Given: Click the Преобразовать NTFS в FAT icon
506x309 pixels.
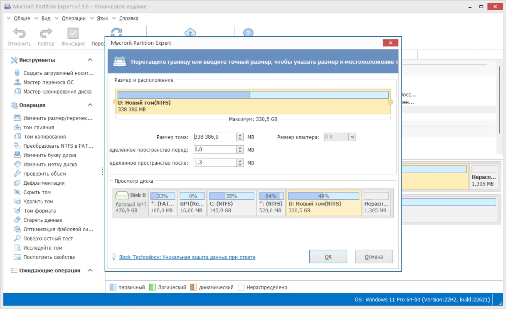Looking at the screenshot, I should [17, 146].
